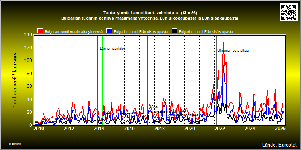This screenshot has width=301, height=150.
Task: Click the y-axis value 20
Action: (29, 113)
